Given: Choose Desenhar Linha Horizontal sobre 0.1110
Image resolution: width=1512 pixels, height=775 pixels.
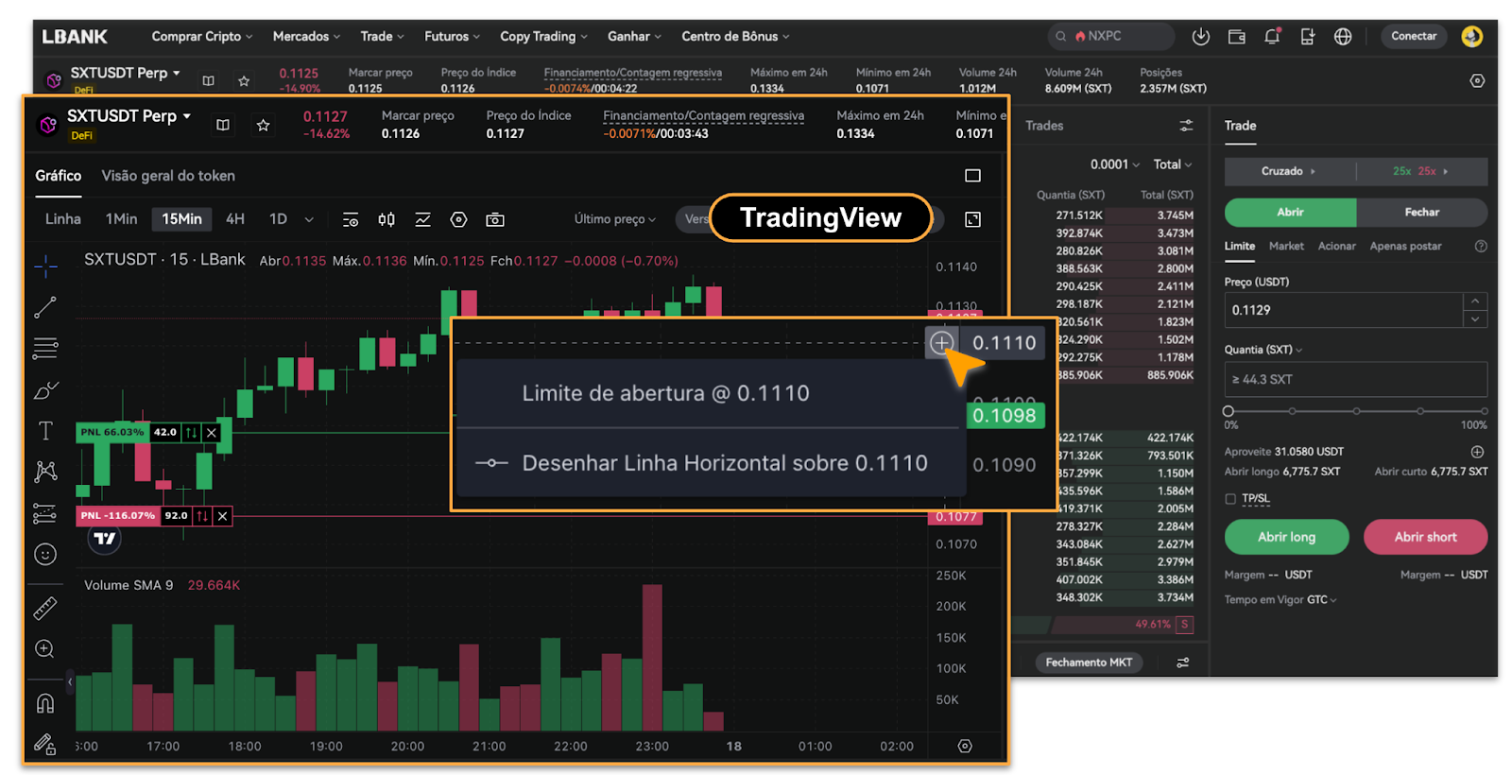Looking at the screenshot, I should click(x=709, y=463).
